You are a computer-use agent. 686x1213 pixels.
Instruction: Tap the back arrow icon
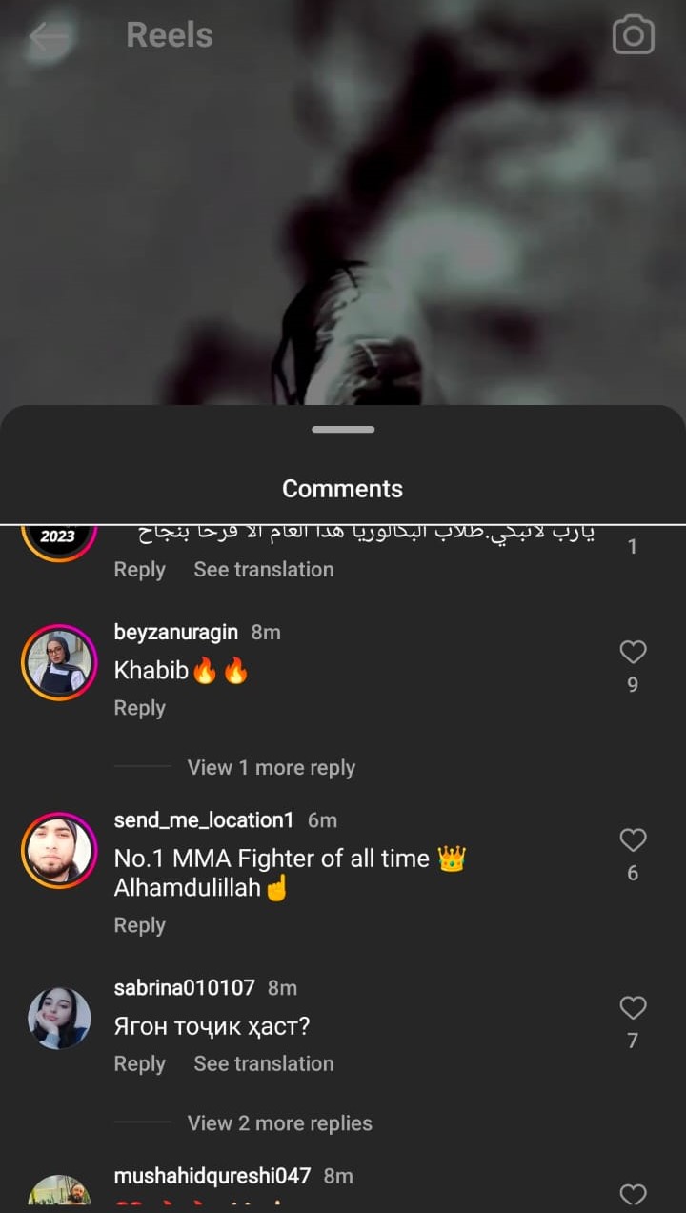coord(48,36)
